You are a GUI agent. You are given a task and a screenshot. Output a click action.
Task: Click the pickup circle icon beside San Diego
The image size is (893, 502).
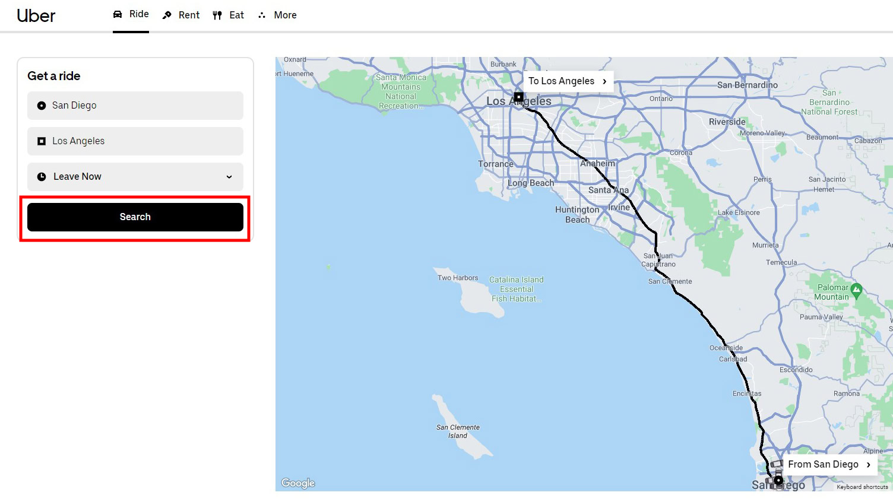[42, 106]
